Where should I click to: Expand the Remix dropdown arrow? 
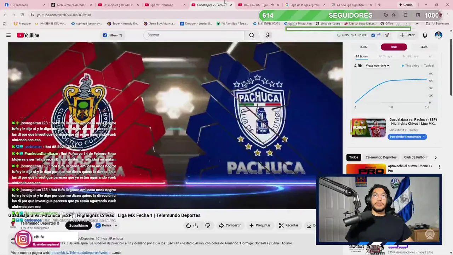click(x=116, y=225)
